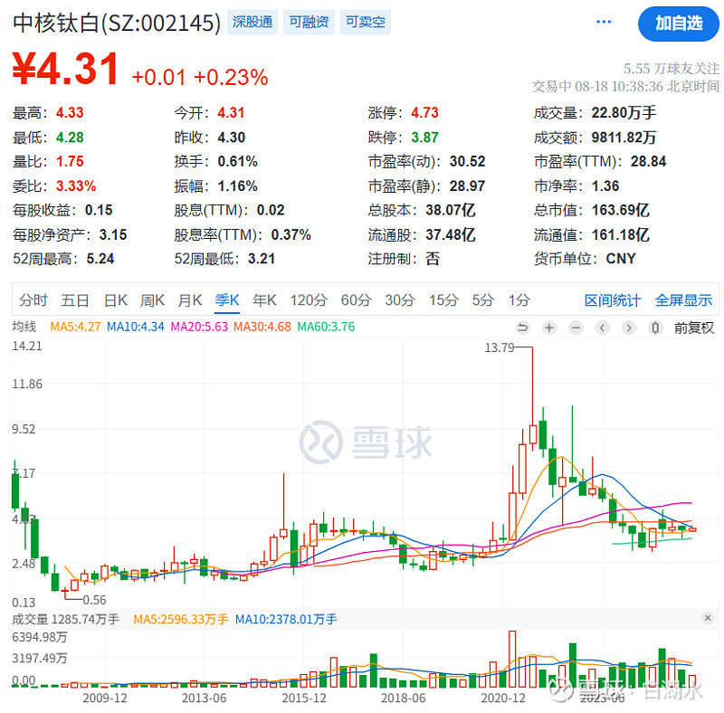Image resolution: width=724 pixels, height=713 pixels.
Task: Click the 成交额 9811.82万 value
Action: coord(624,138)
